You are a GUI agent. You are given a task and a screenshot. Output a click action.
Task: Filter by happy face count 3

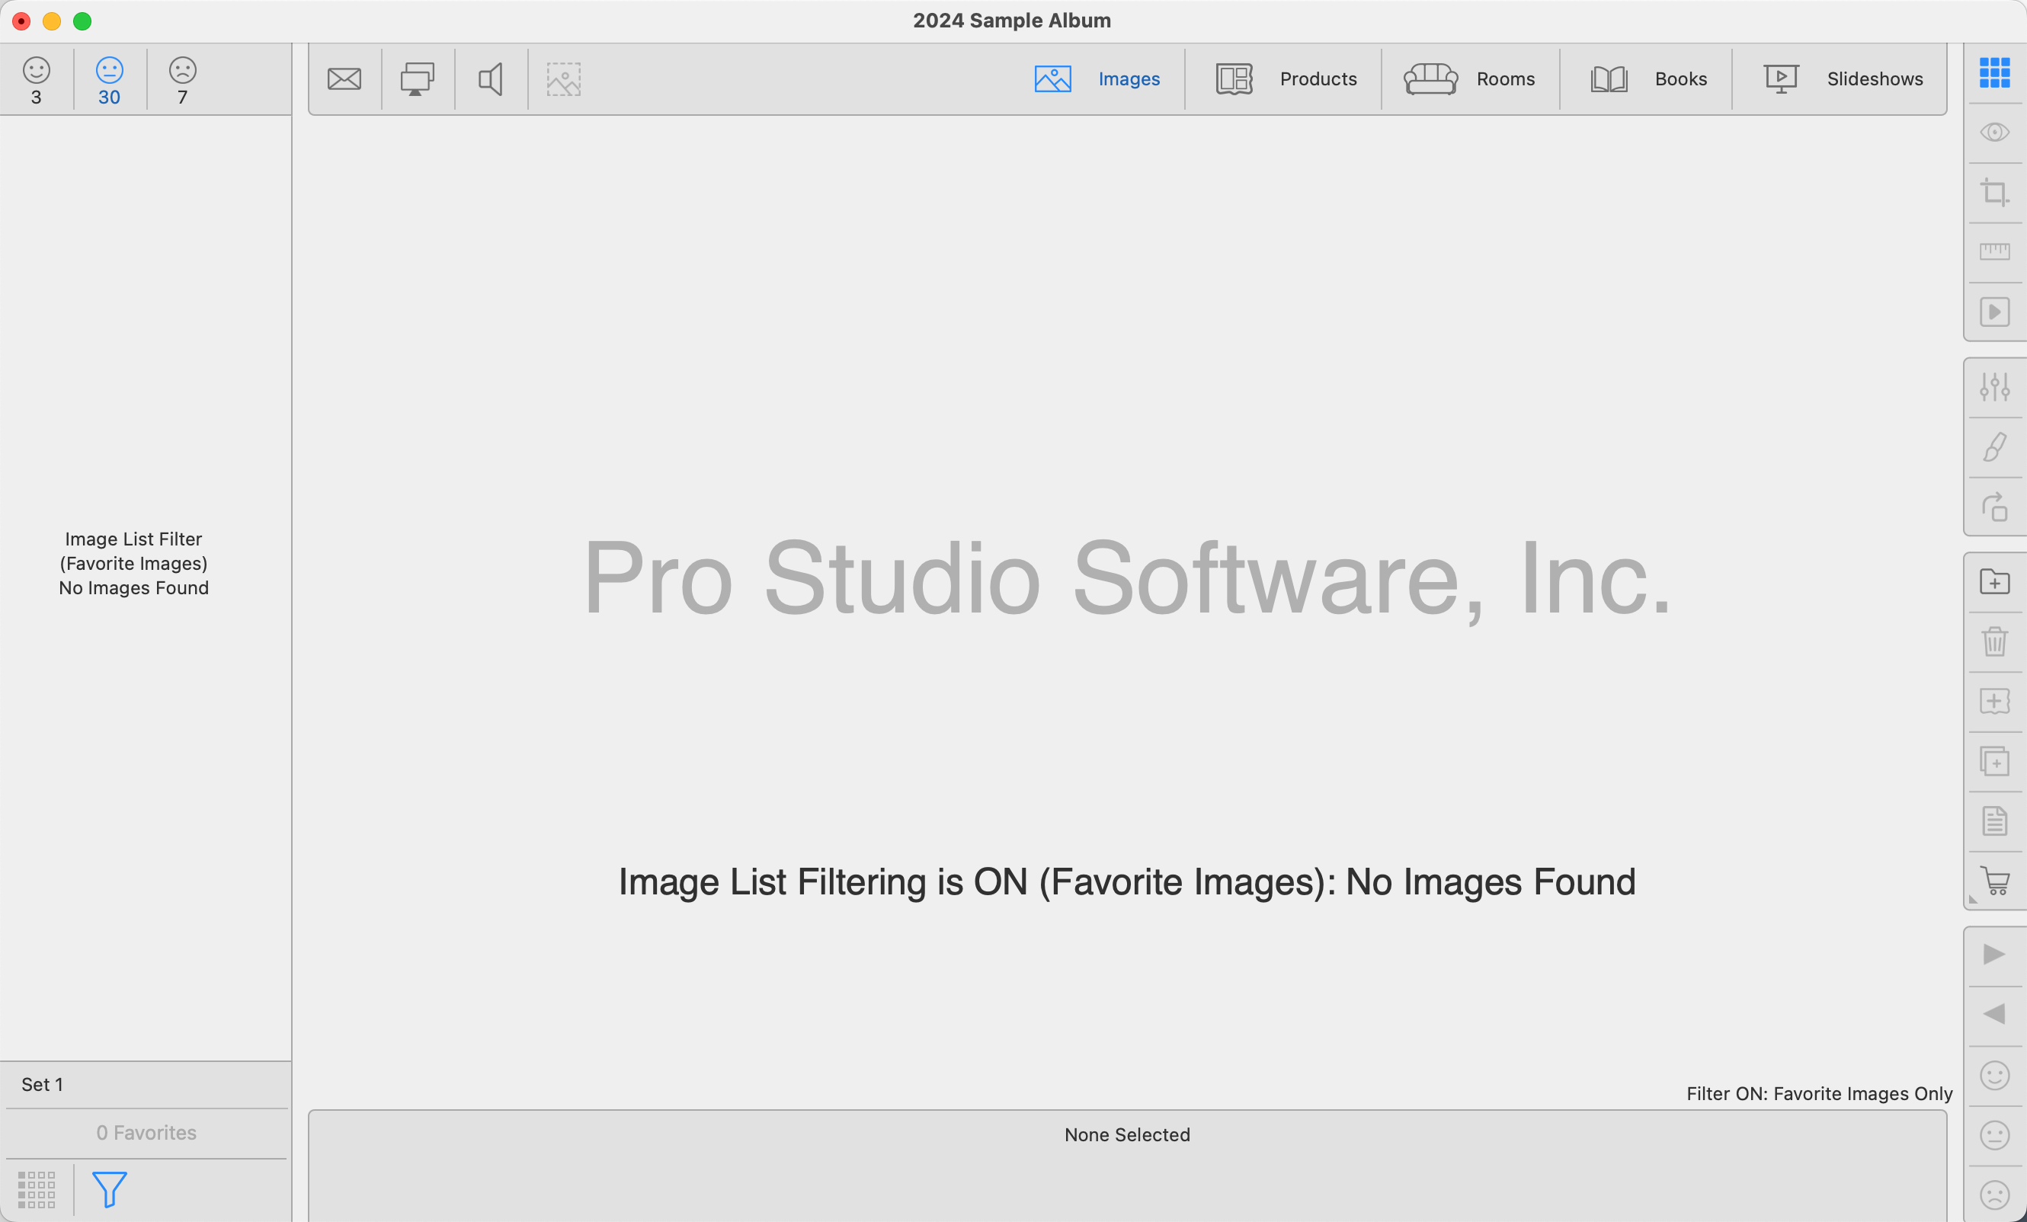37,81
